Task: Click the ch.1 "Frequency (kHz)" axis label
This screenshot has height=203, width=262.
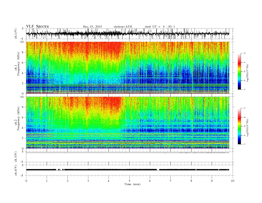Action: pos(19,64)
